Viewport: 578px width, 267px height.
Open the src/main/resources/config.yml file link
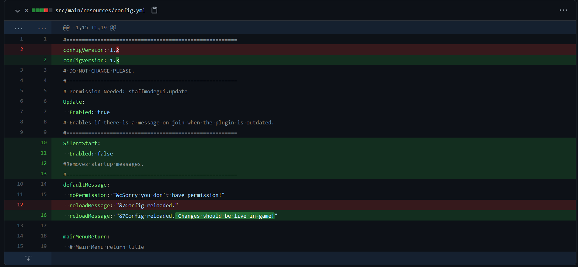(x=100, y=10)
